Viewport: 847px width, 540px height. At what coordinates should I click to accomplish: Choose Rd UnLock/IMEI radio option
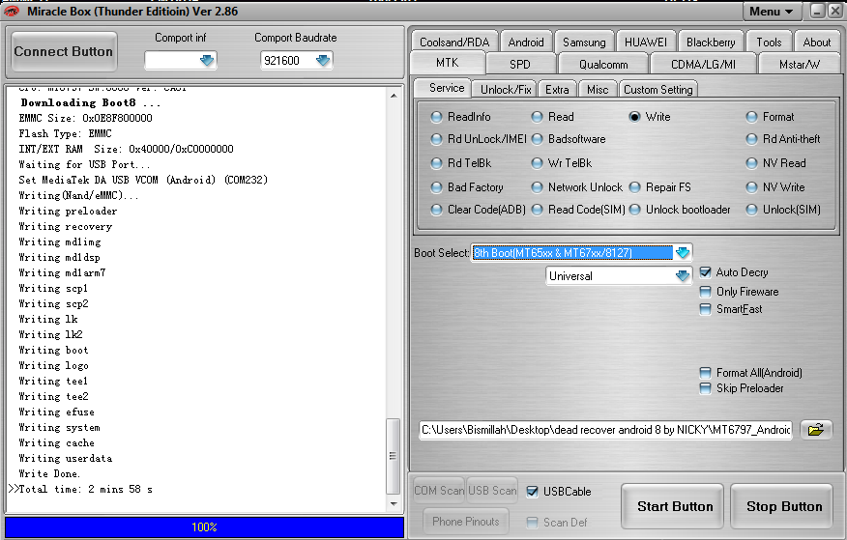[x=436, y=139]
